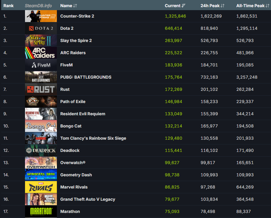Open Marvel Rivals yellow thumbnail
271x218 pixels.
click(x=41, y=187)
